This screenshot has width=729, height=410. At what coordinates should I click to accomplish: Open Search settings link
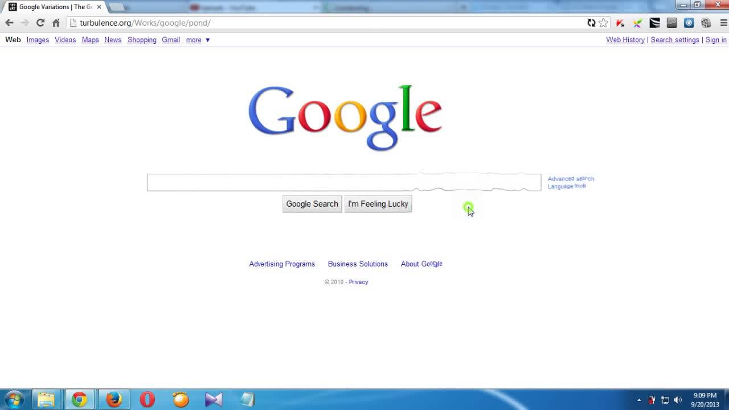[x=675, y=40]
